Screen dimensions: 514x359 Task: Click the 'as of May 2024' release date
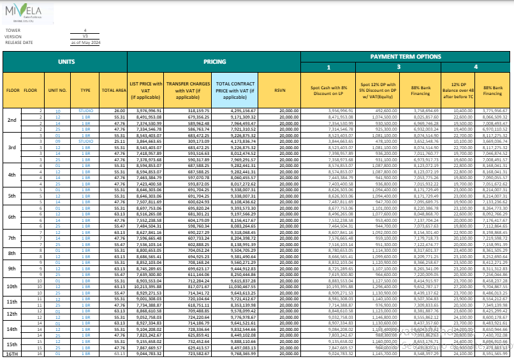click(x=84, y=43)
